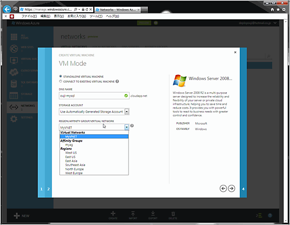Click the NEW plus button
Screen dimensions: 290x225
tap(21, 215)
